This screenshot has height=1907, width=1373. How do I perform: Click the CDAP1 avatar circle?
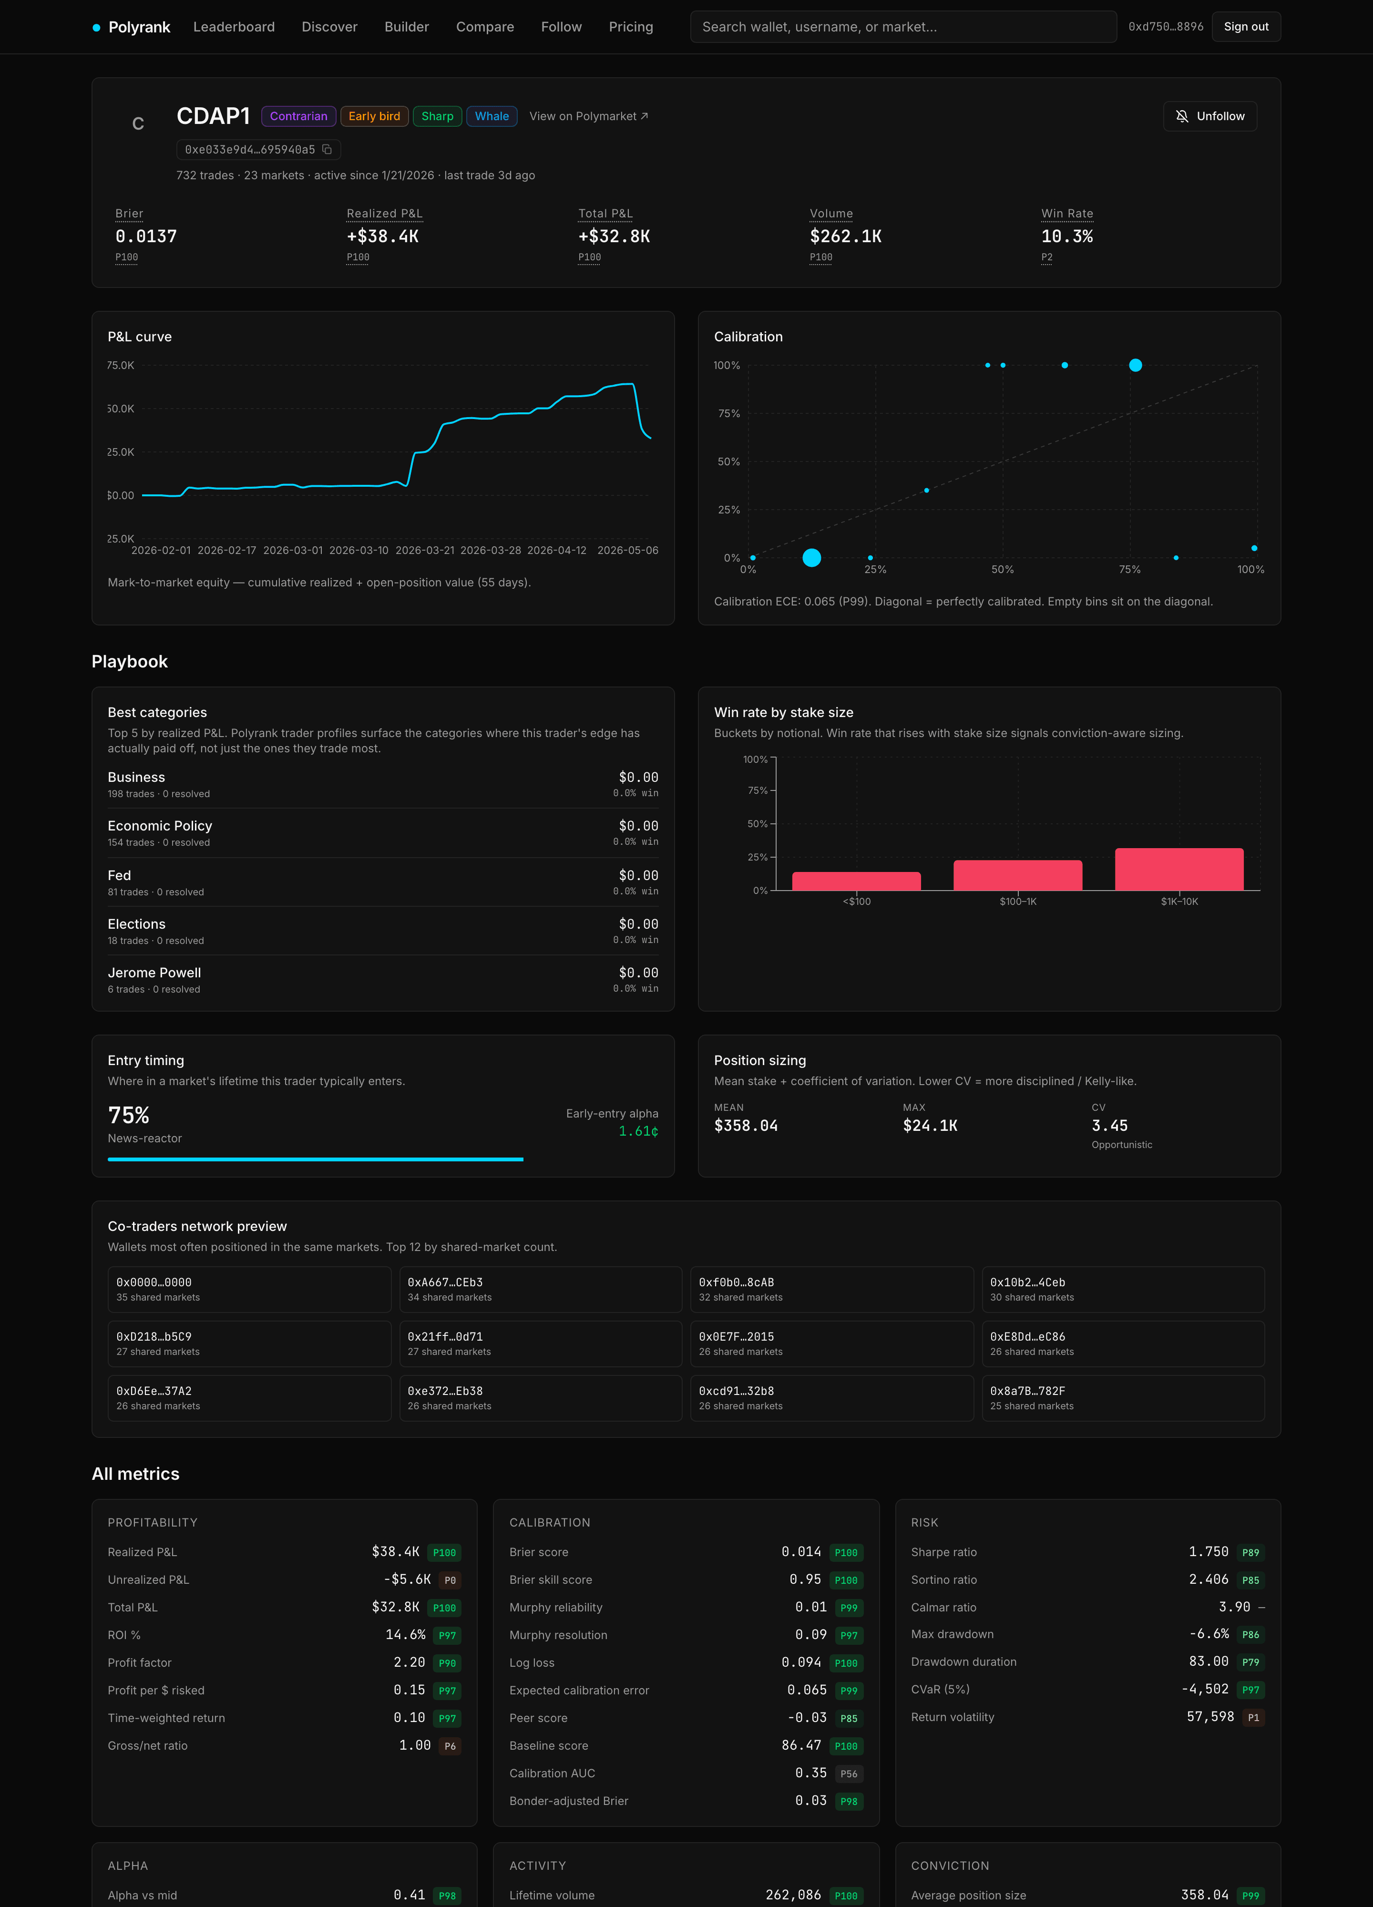click(138, 123)
